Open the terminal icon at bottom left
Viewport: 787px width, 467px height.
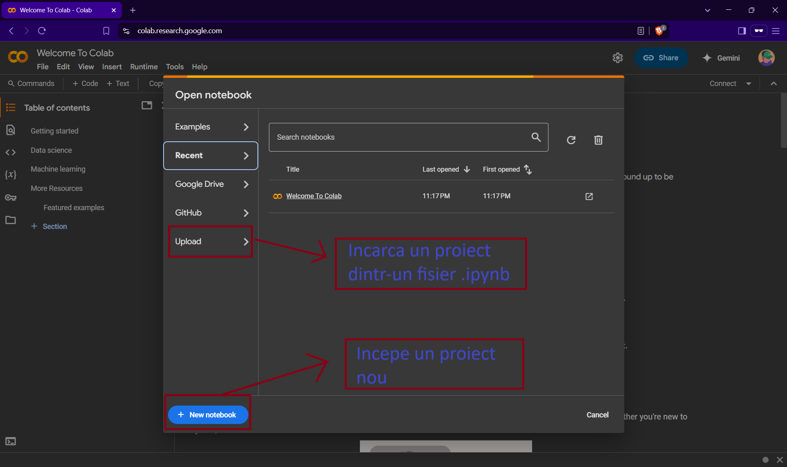tap(11, 441)
